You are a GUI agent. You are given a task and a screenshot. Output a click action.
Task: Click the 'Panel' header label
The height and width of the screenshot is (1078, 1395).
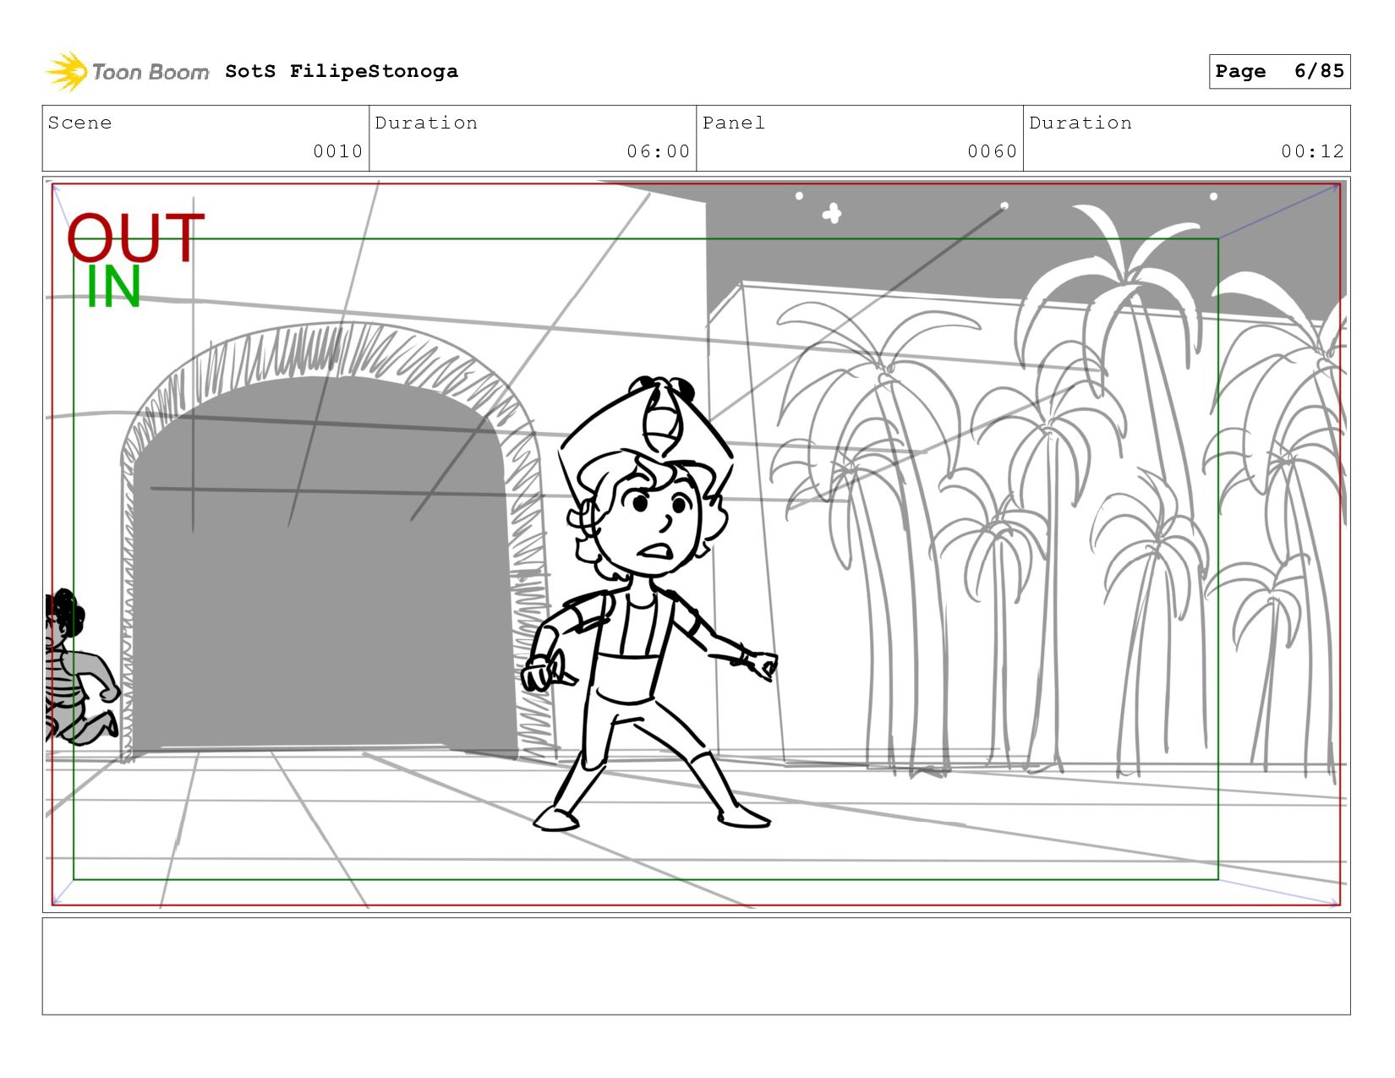(734, 123)
